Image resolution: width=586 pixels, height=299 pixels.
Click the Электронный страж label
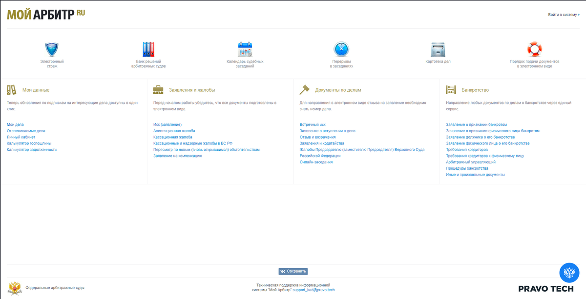52,63
